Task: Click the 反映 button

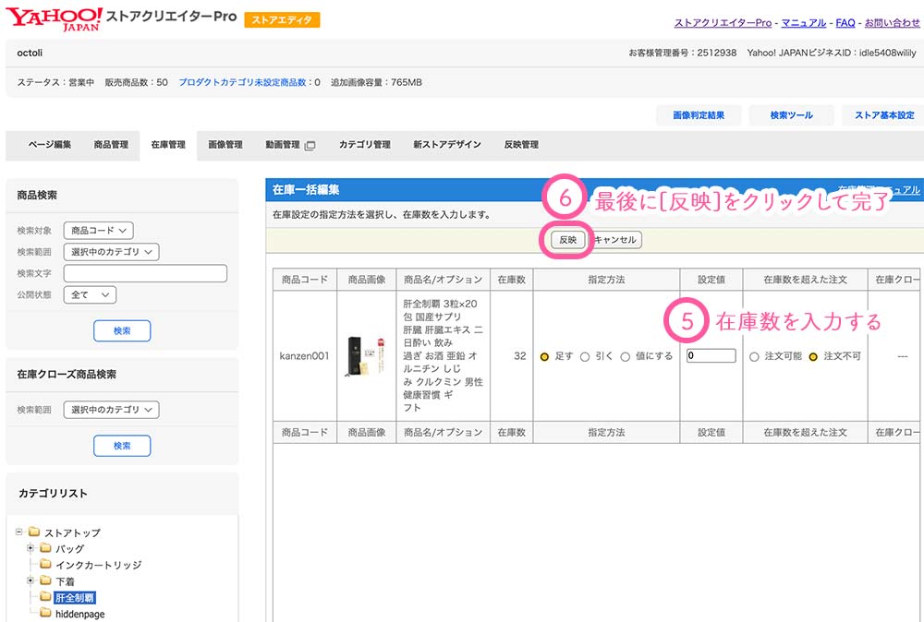Action: (566, 240)
